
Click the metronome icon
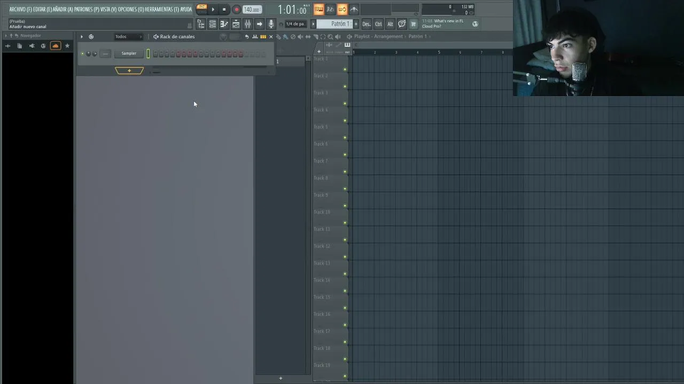(x=354, y=9)
